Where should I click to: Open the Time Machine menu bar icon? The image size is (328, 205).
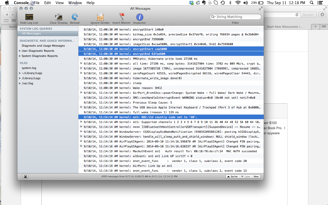[x=223, y=3]
